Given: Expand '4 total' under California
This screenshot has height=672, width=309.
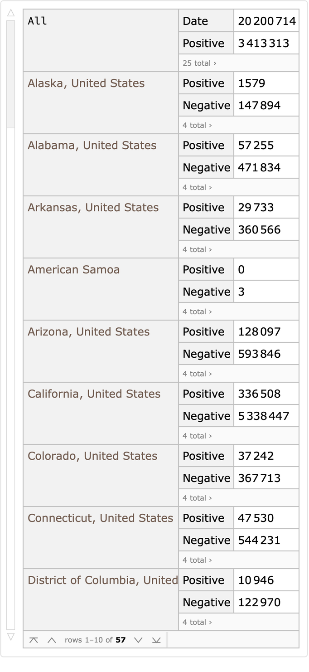Looking at the screenshot, I should (197, 436).
